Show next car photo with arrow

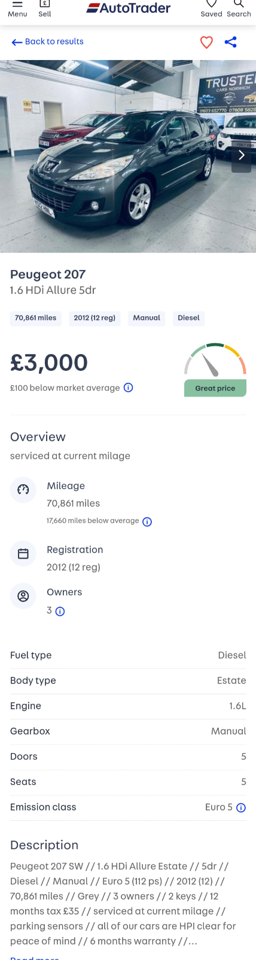pos(242,155)
